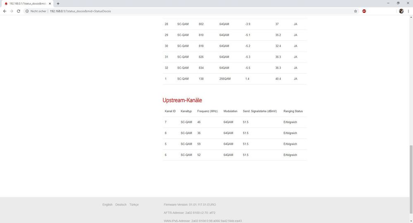413x223 pixels.
Task: Click signal level -3.9 value
Action: click(248, 24)
